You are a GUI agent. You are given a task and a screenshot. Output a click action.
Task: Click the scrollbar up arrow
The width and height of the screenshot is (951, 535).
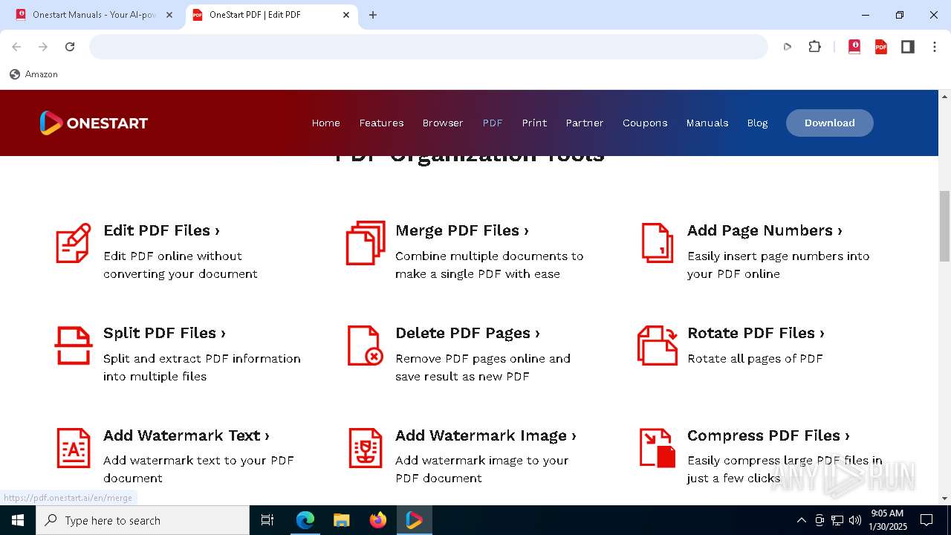(x=944, y=97)
